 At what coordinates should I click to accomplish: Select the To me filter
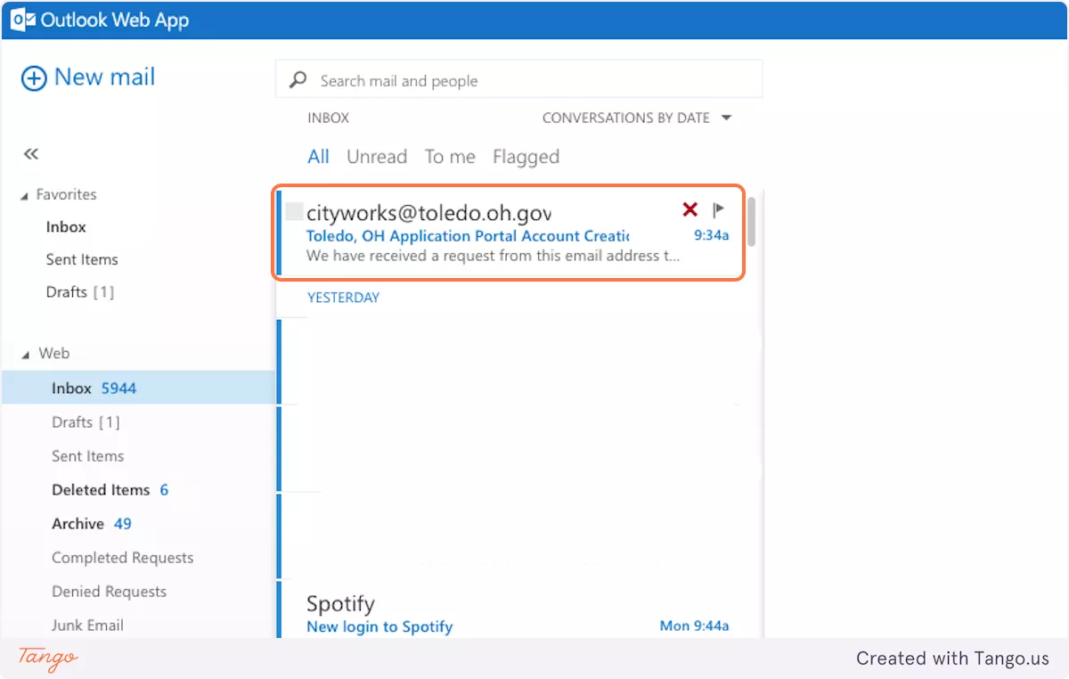click(450, 157)
